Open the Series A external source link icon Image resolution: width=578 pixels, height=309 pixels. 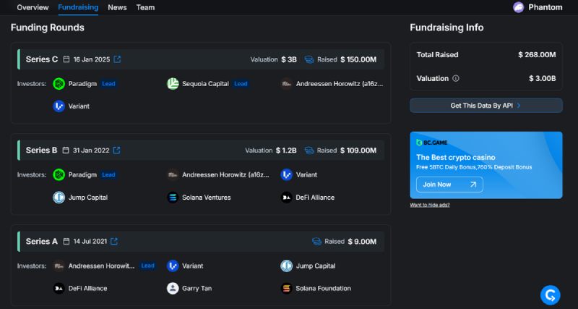(114, 242)
